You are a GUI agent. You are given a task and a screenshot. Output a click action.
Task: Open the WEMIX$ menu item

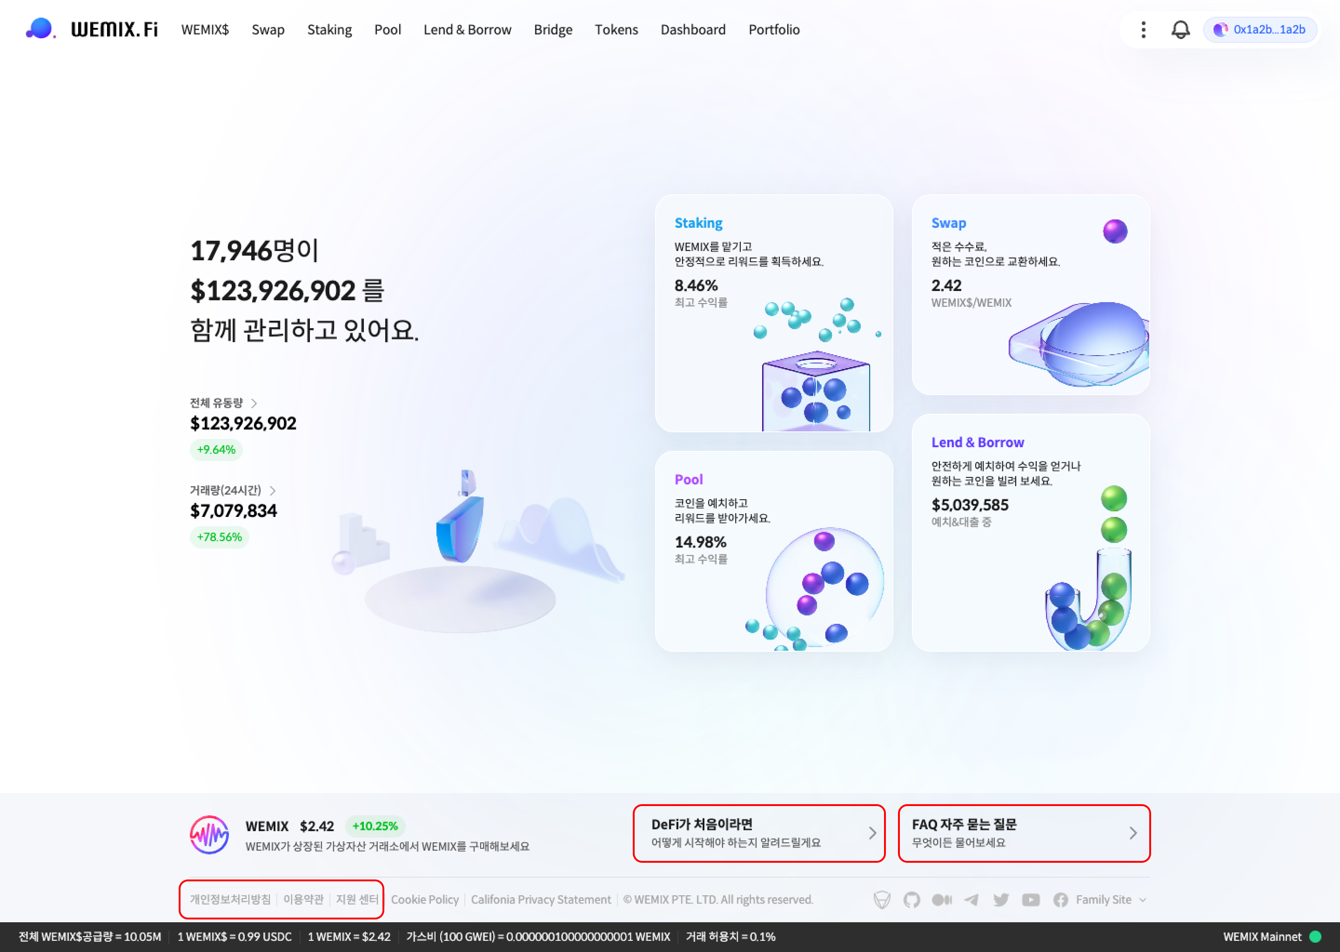[205, 29]
